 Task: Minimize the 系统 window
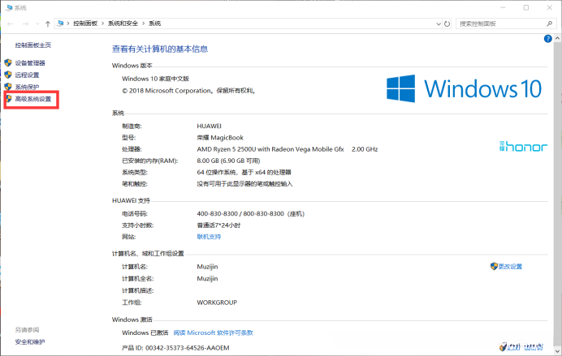(504, 7)
